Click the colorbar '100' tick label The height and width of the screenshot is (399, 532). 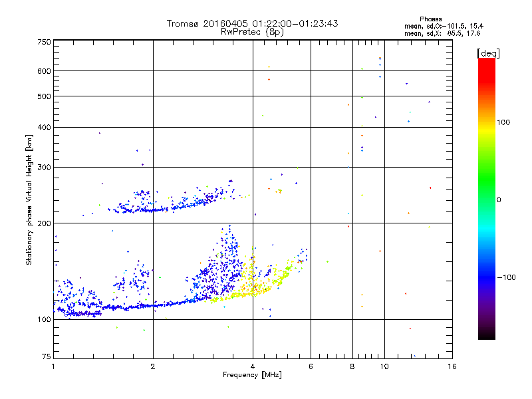click(x=503, y=122)
